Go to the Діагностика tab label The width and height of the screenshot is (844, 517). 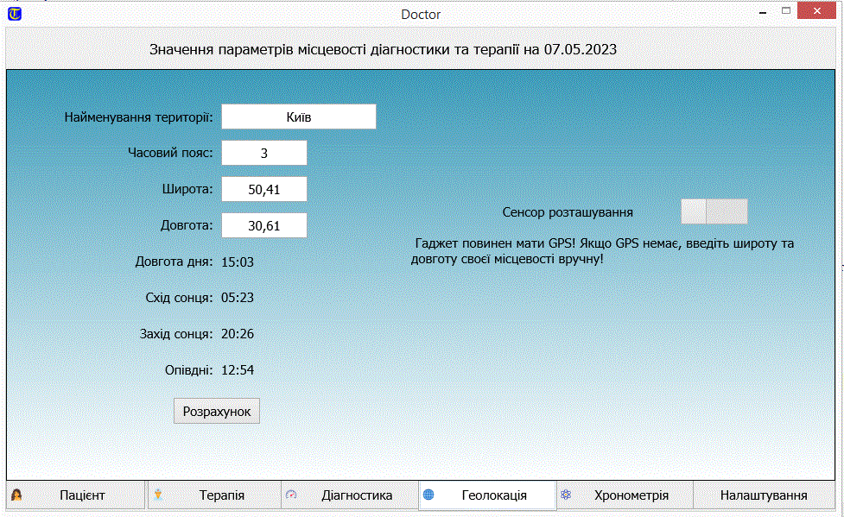tap(357, 495)
